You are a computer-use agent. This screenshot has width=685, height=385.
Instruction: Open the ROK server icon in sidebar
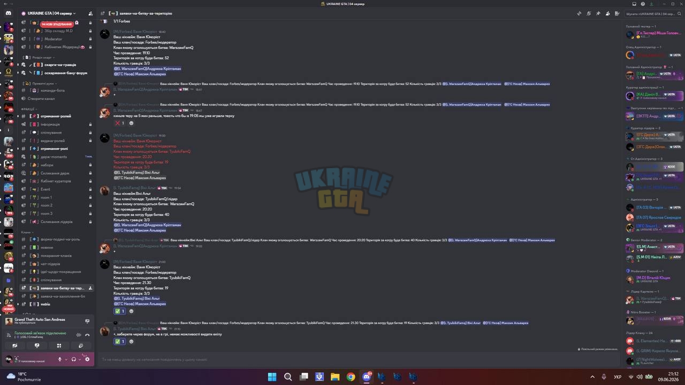[x=9, y=175]
